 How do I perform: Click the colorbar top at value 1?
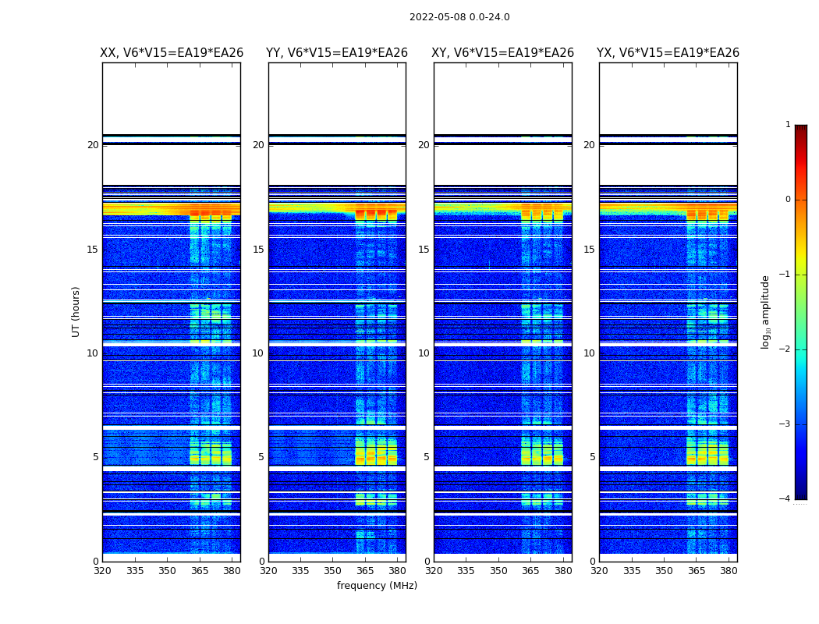tap(801, 126)
